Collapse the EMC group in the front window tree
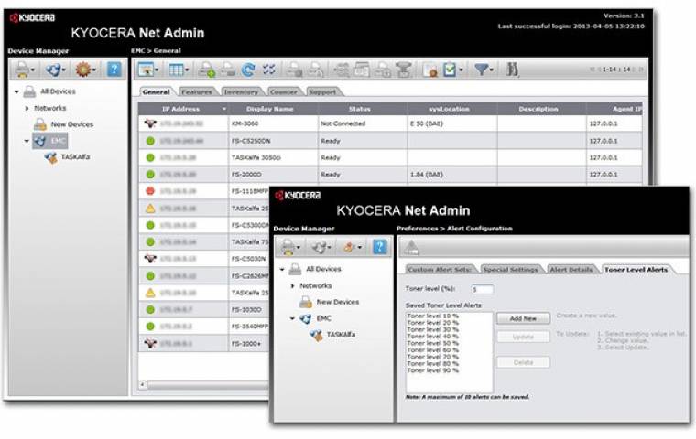Image resolution: width=696 pixels, height=439 pixels. pos(292,318)
